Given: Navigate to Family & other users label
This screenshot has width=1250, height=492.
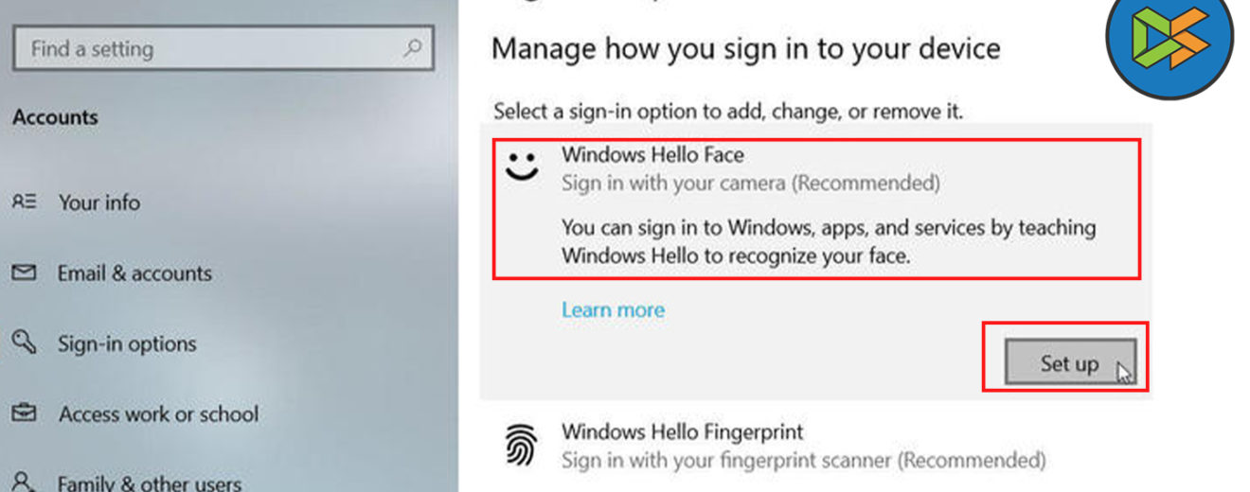Looking at the screenshot, I should pos(149,483).
